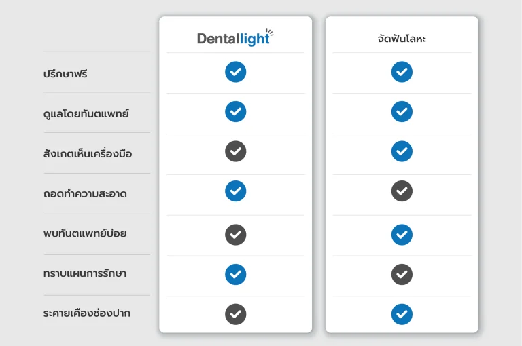Image resolution: width=522 pixels, height=346 pixels.
Task: Click จัดฟันโลหะ gray check for ถอดทำความสะอาด
Action: (402, 191)
